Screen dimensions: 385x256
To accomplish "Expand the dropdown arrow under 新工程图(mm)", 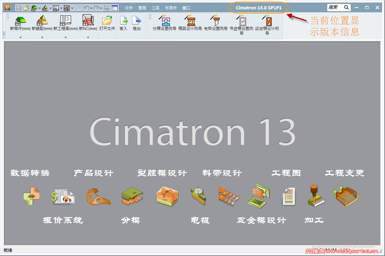I will (x=66, y=37).
